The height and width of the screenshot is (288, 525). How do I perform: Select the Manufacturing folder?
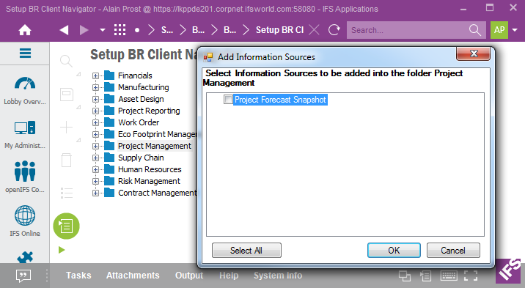(143, 87)
